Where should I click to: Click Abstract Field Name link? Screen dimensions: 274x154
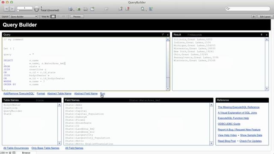point(86,94)
